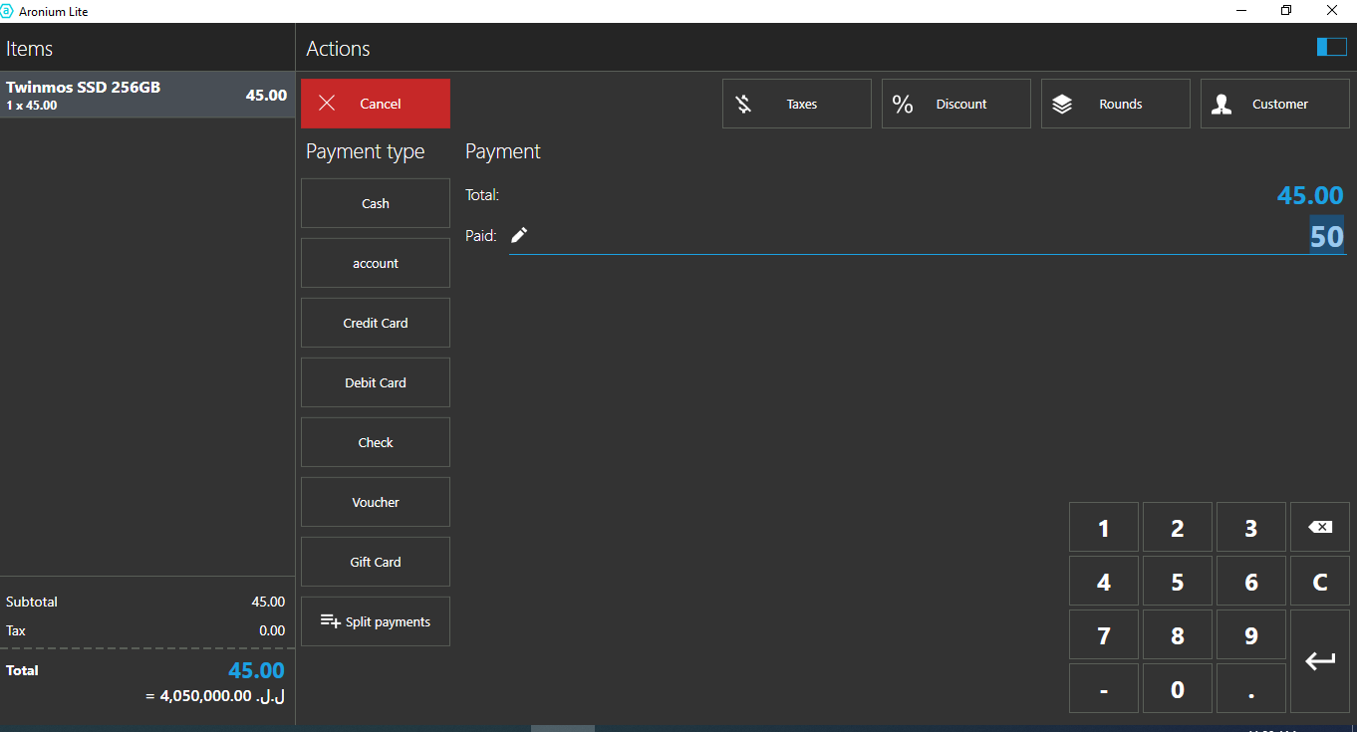Select Gift Card payment type

(x=376, y=562)
